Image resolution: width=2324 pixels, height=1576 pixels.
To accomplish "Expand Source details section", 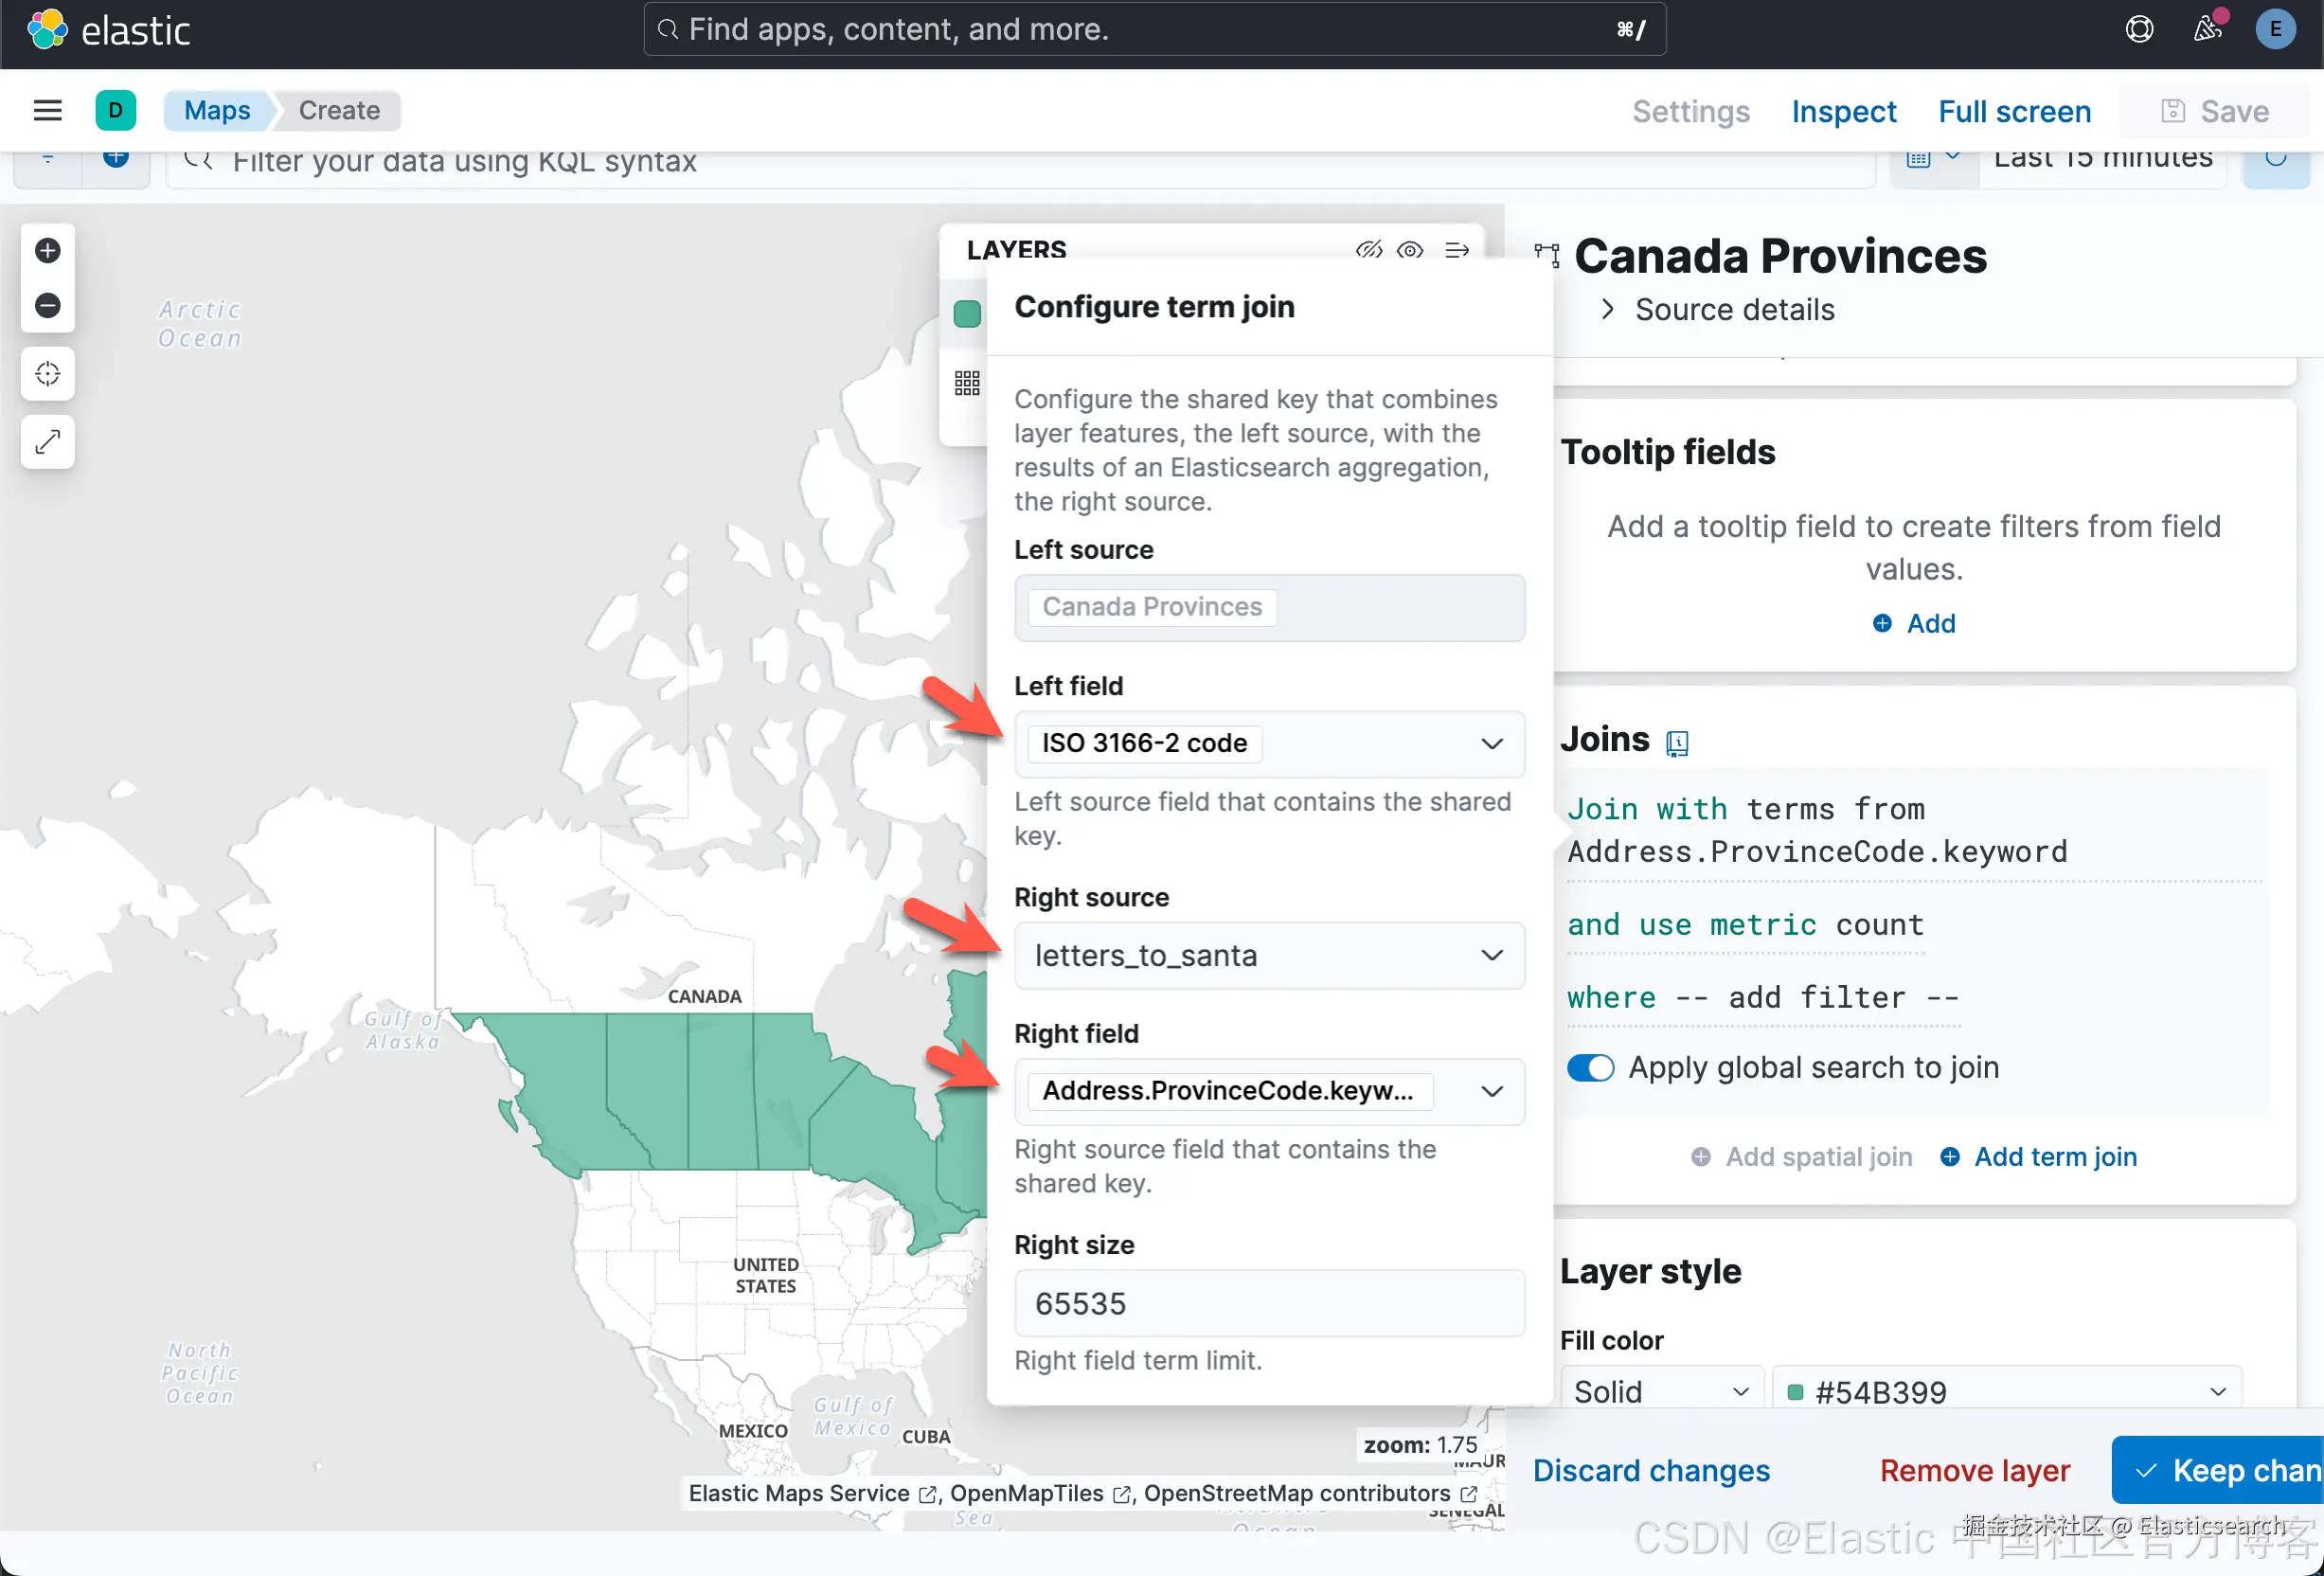I will coord(1607,310).
